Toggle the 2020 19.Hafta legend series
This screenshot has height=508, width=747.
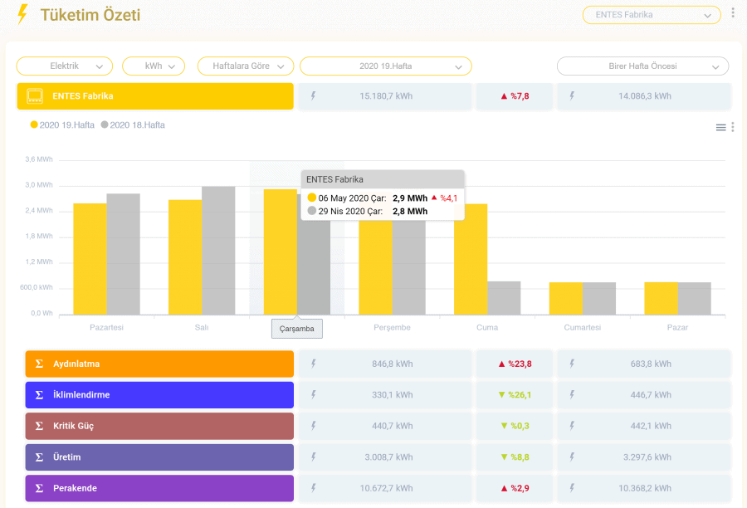(62, 125)
